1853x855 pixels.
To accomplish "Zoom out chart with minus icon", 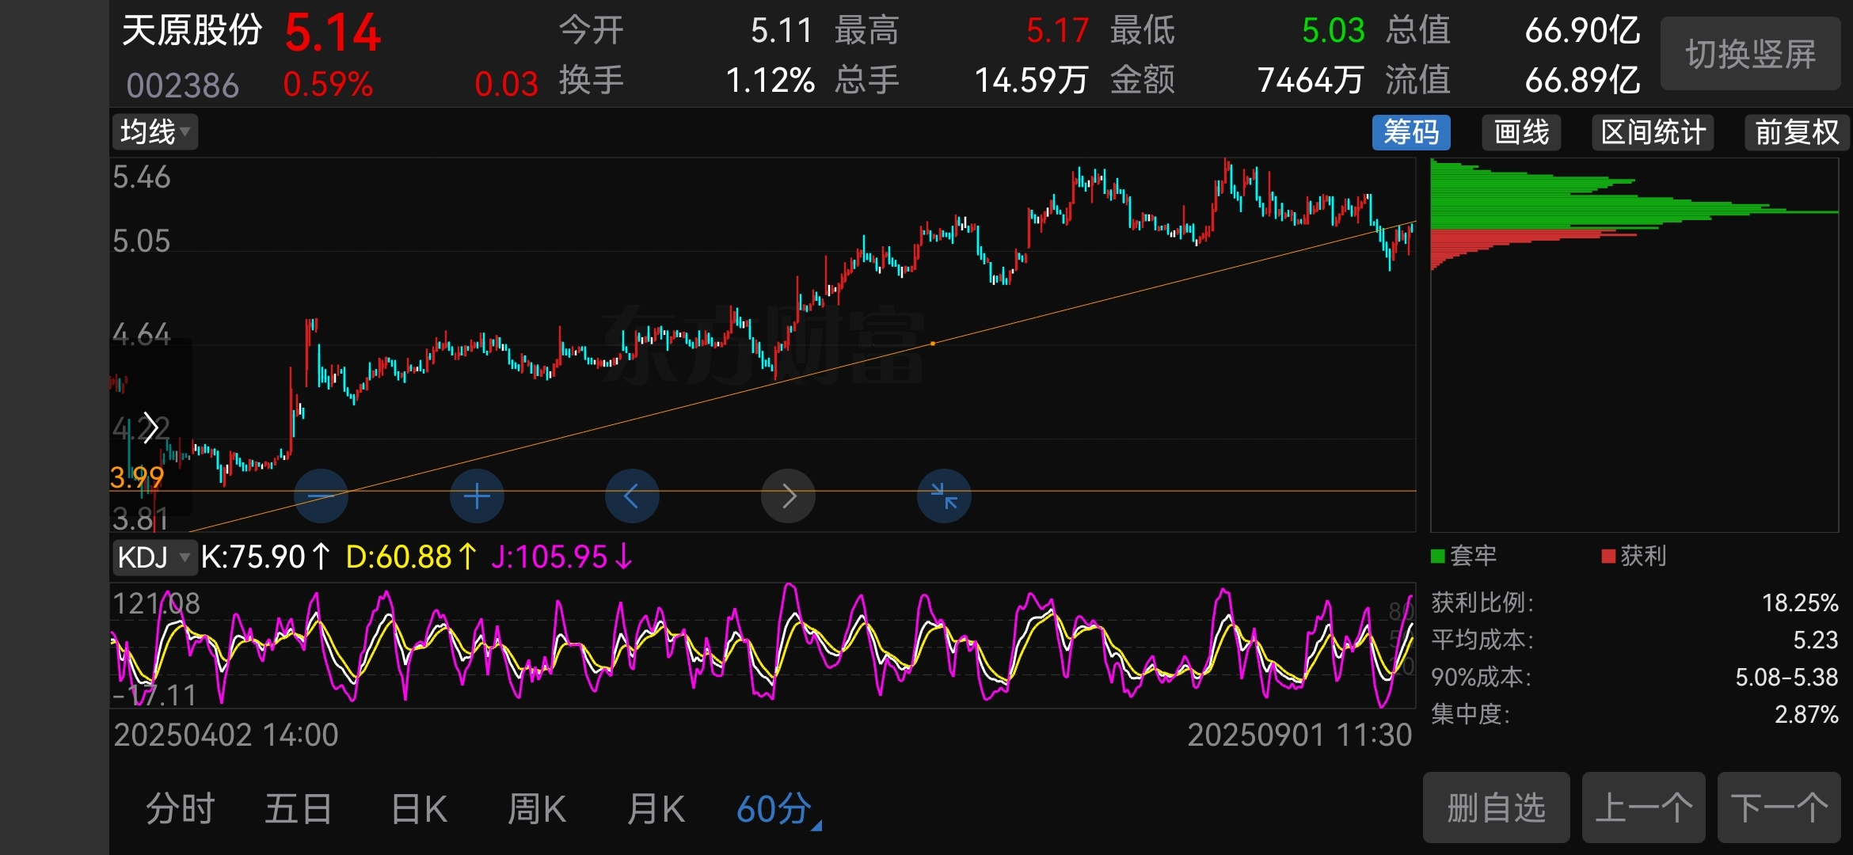I will coord(321,496).
